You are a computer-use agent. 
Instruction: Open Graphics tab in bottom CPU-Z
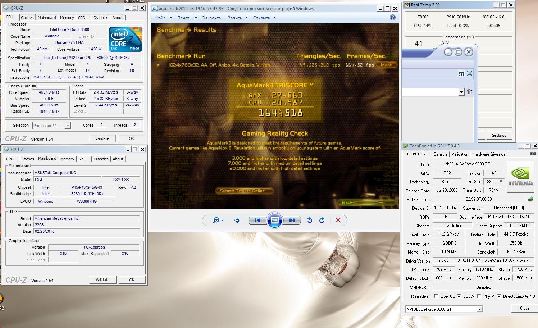(101, 159)
